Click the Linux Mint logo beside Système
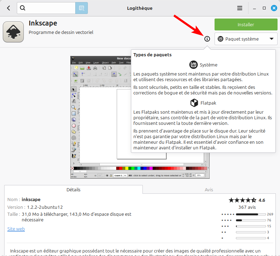 pos(194,65)
